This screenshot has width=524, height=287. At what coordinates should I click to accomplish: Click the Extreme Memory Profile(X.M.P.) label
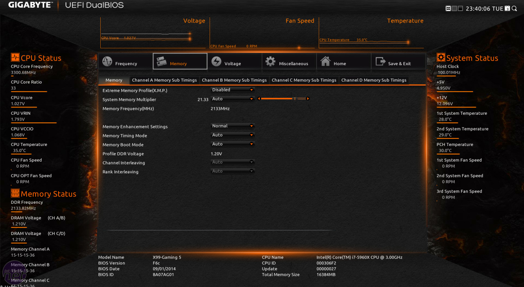tap(135, 91)
